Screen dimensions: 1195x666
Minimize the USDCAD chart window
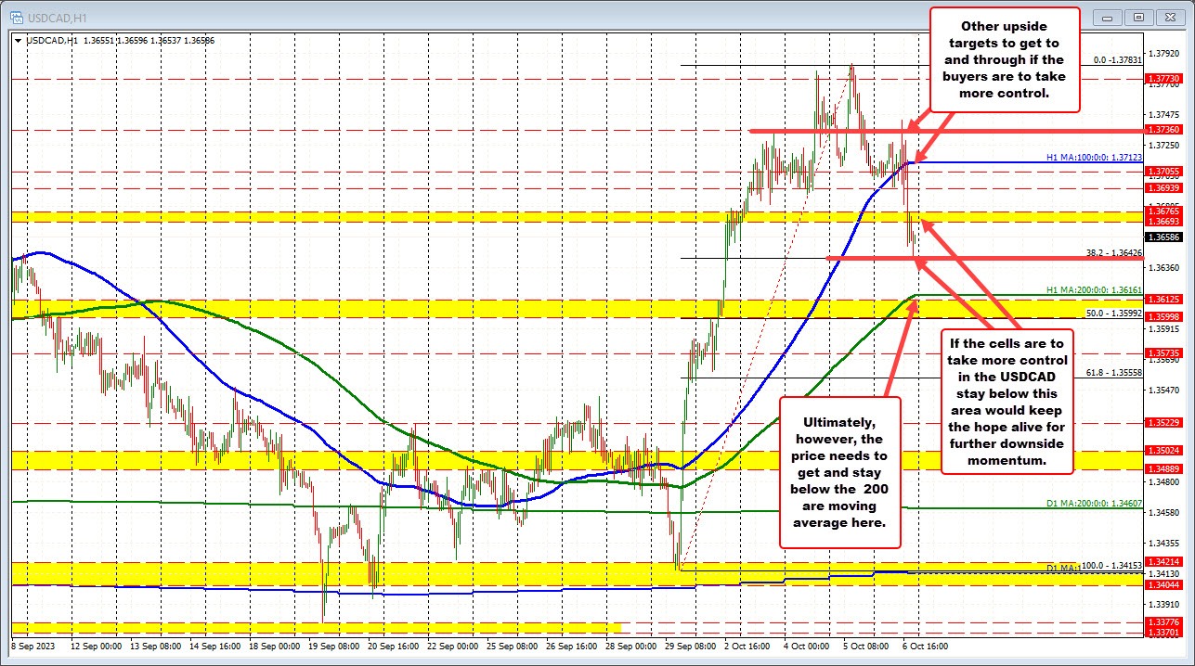pyautogui.click(x=1106, y=17)
